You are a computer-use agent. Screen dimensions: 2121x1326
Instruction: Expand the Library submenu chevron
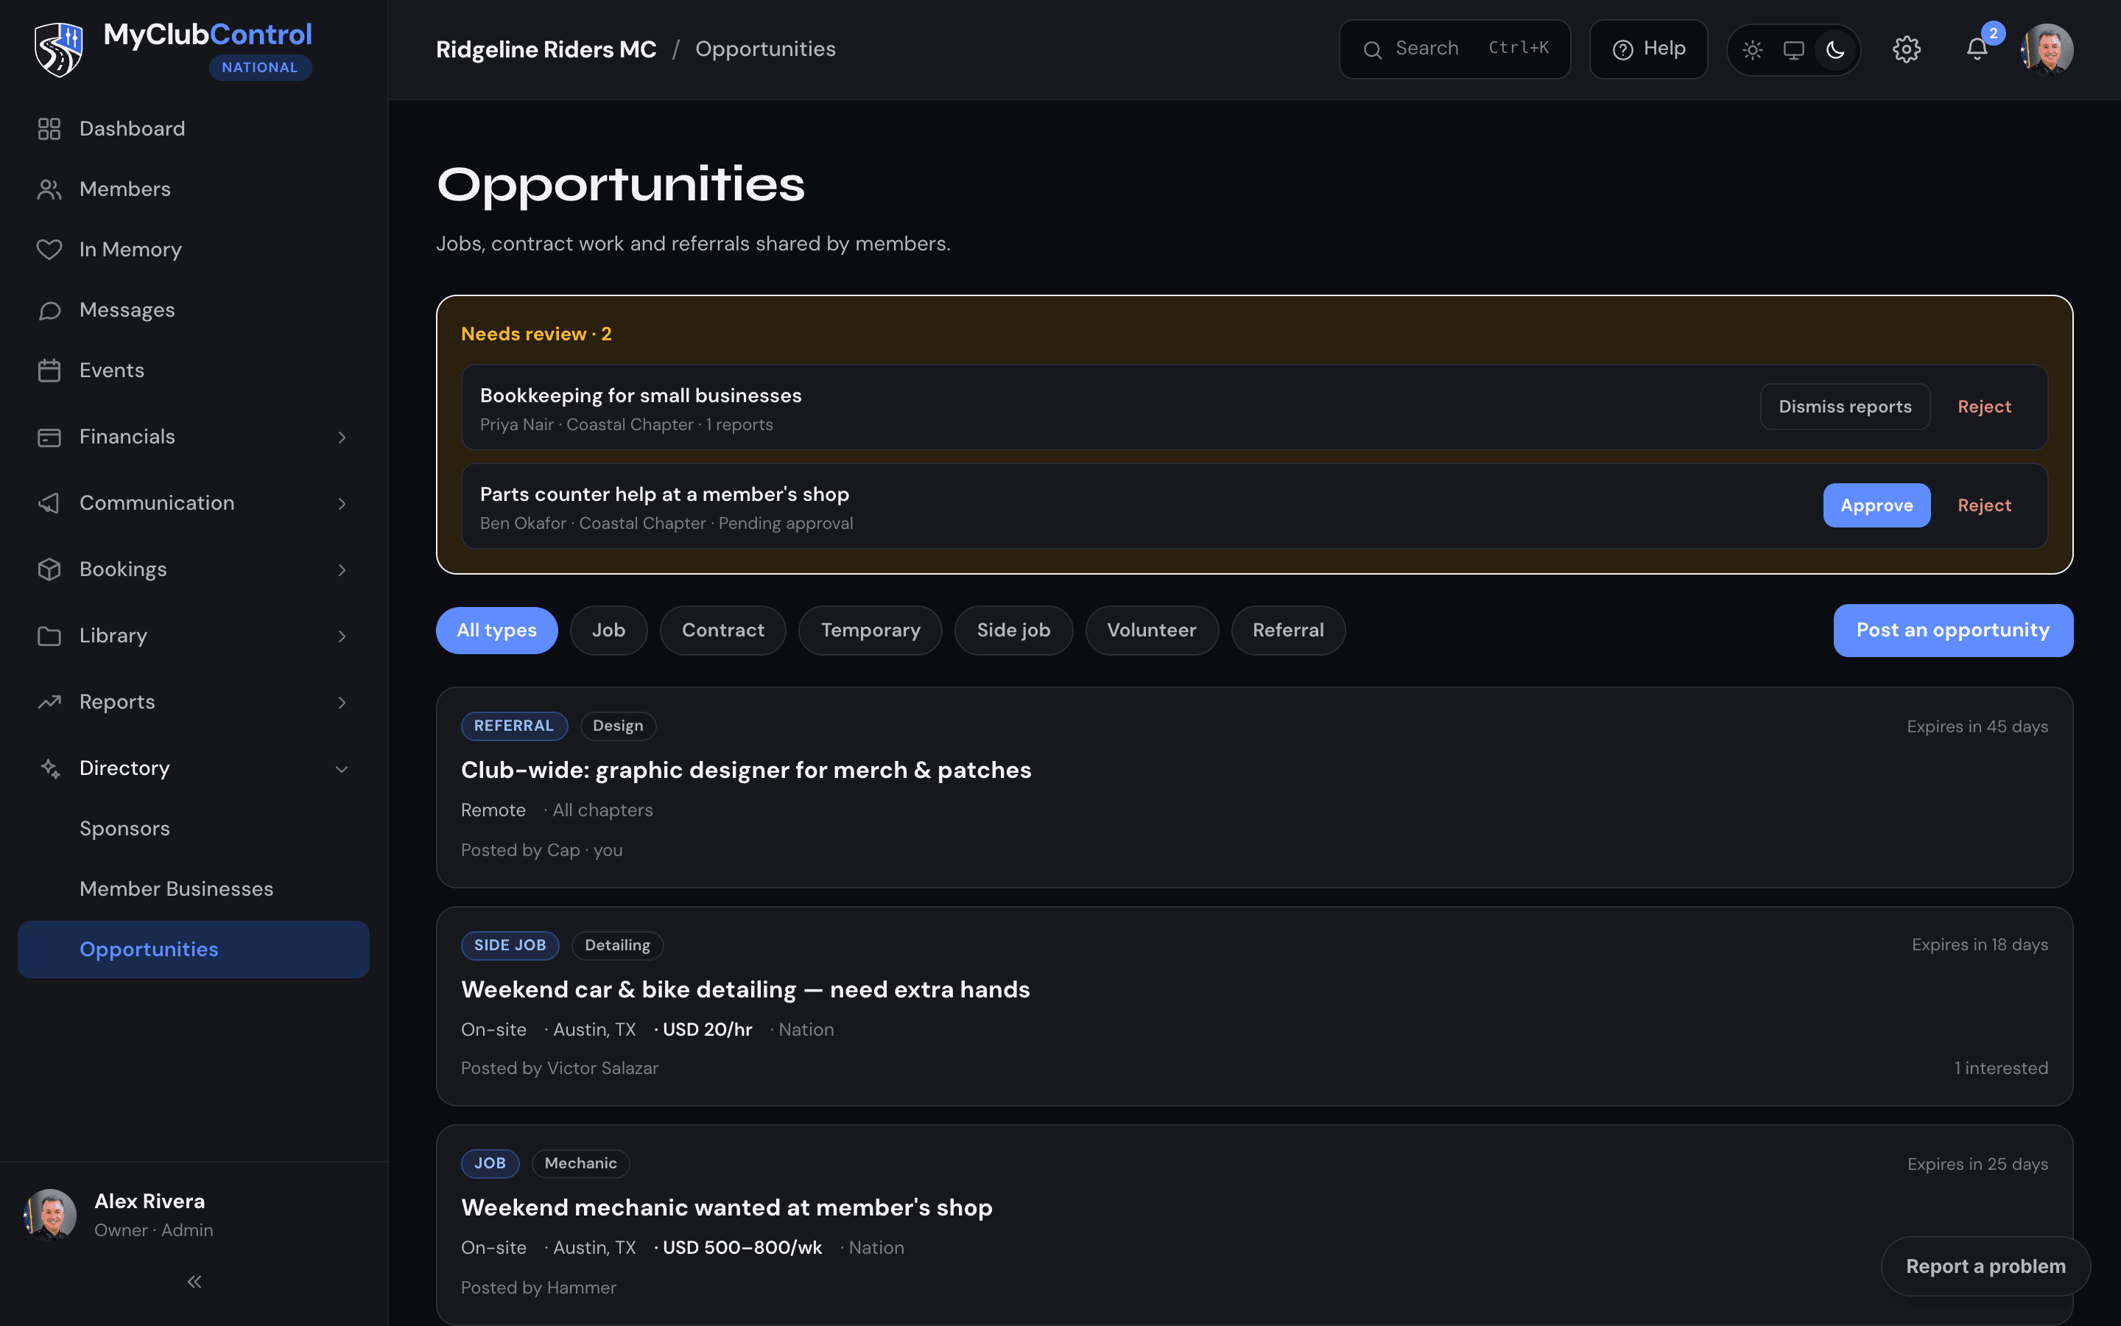[342, 636]
